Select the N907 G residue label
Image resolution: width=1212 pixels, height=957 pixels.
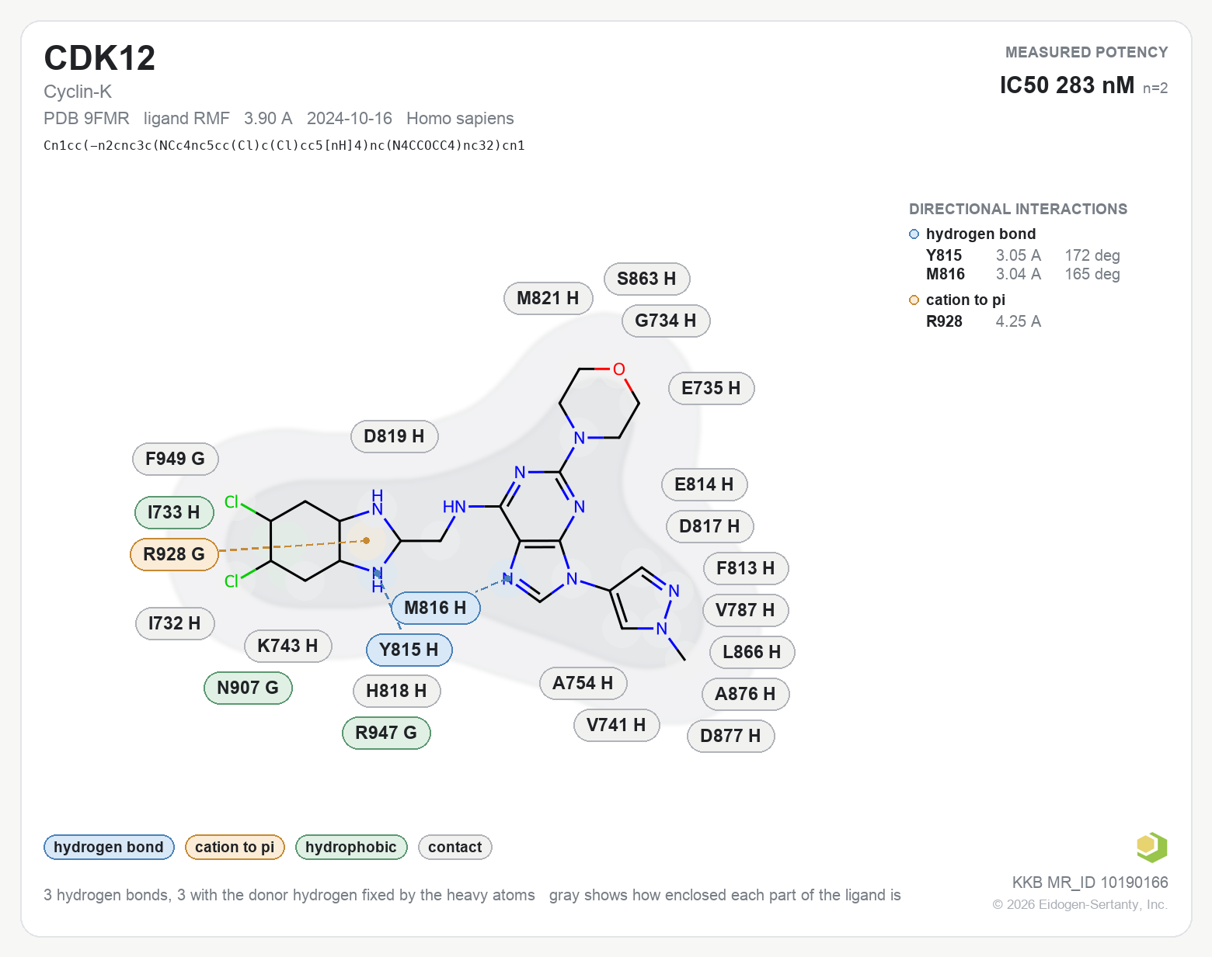click(x=248, y=688)
